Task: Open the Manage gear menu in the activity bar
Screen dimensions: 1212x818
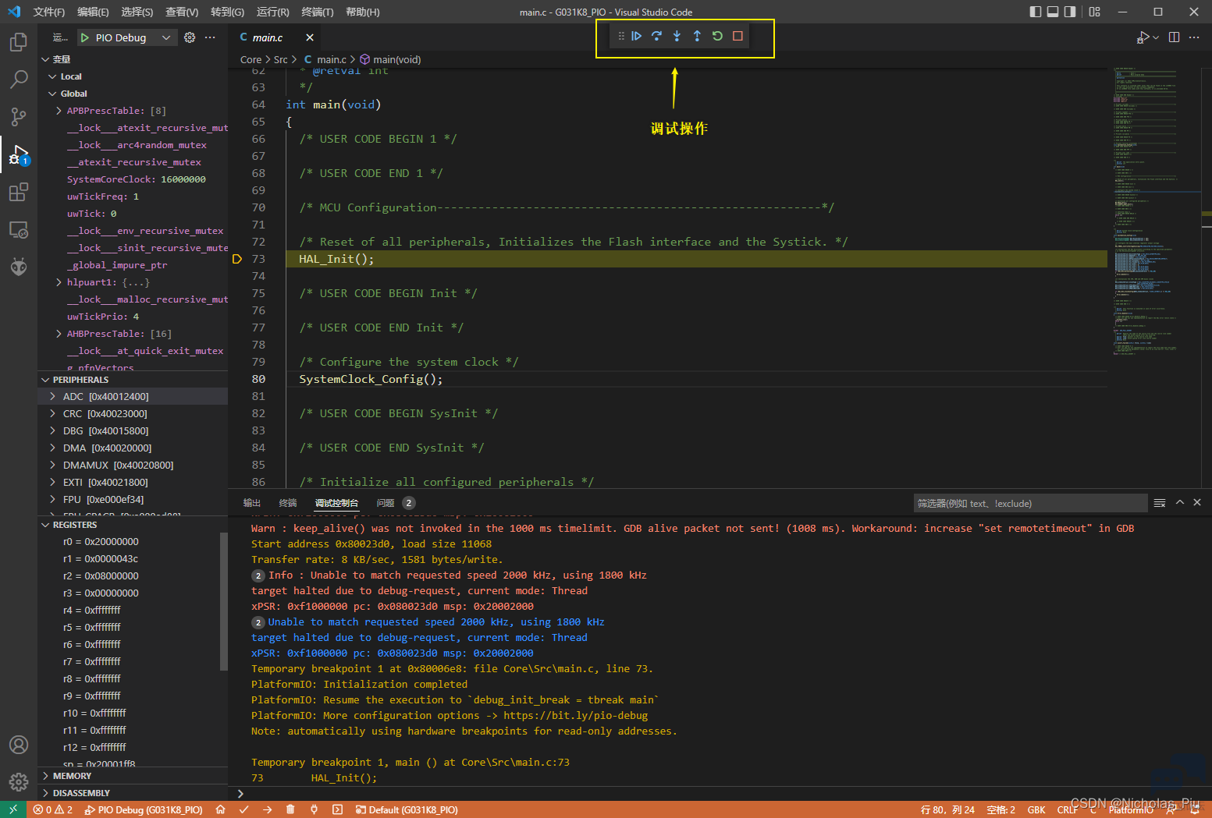Action: [x=19, y=781]
